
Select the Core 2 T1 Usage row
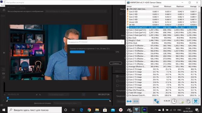162,82
